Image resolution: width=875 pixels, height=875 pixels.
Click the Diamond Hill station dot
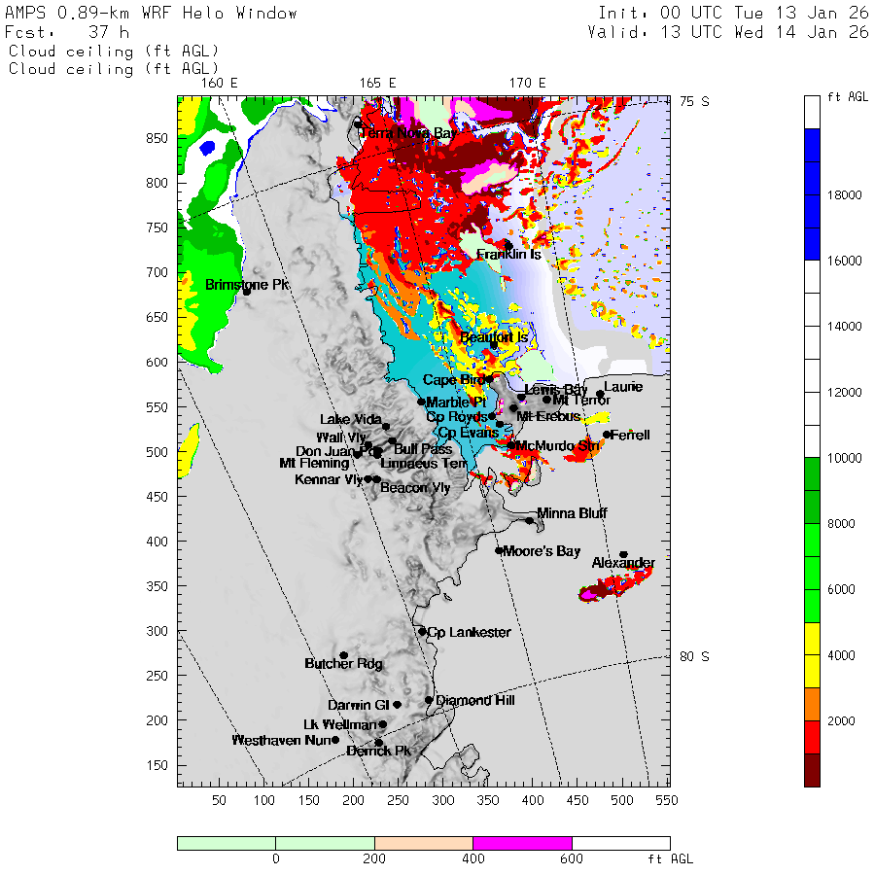coord(429,699)
